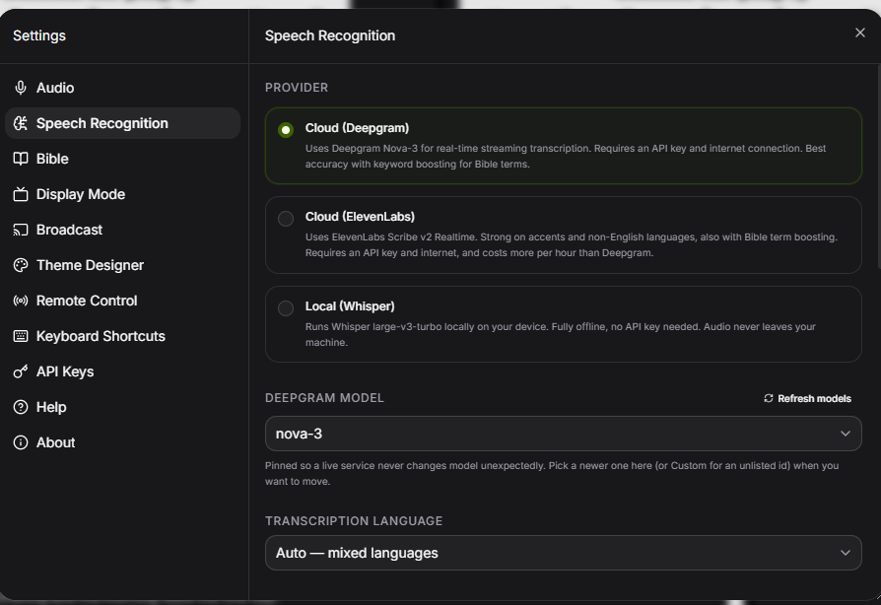This screenshot has height=605, width=881.
Task: Expand the transcription language dropdown chevron
Action: pos(846,553)
